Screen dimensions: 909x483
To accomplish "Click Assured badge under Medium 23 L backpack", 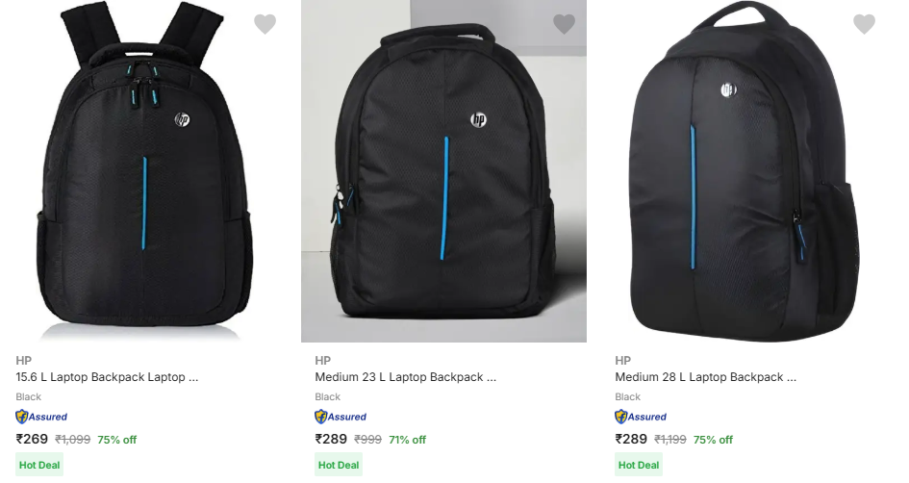I will (x=341, y=417).
